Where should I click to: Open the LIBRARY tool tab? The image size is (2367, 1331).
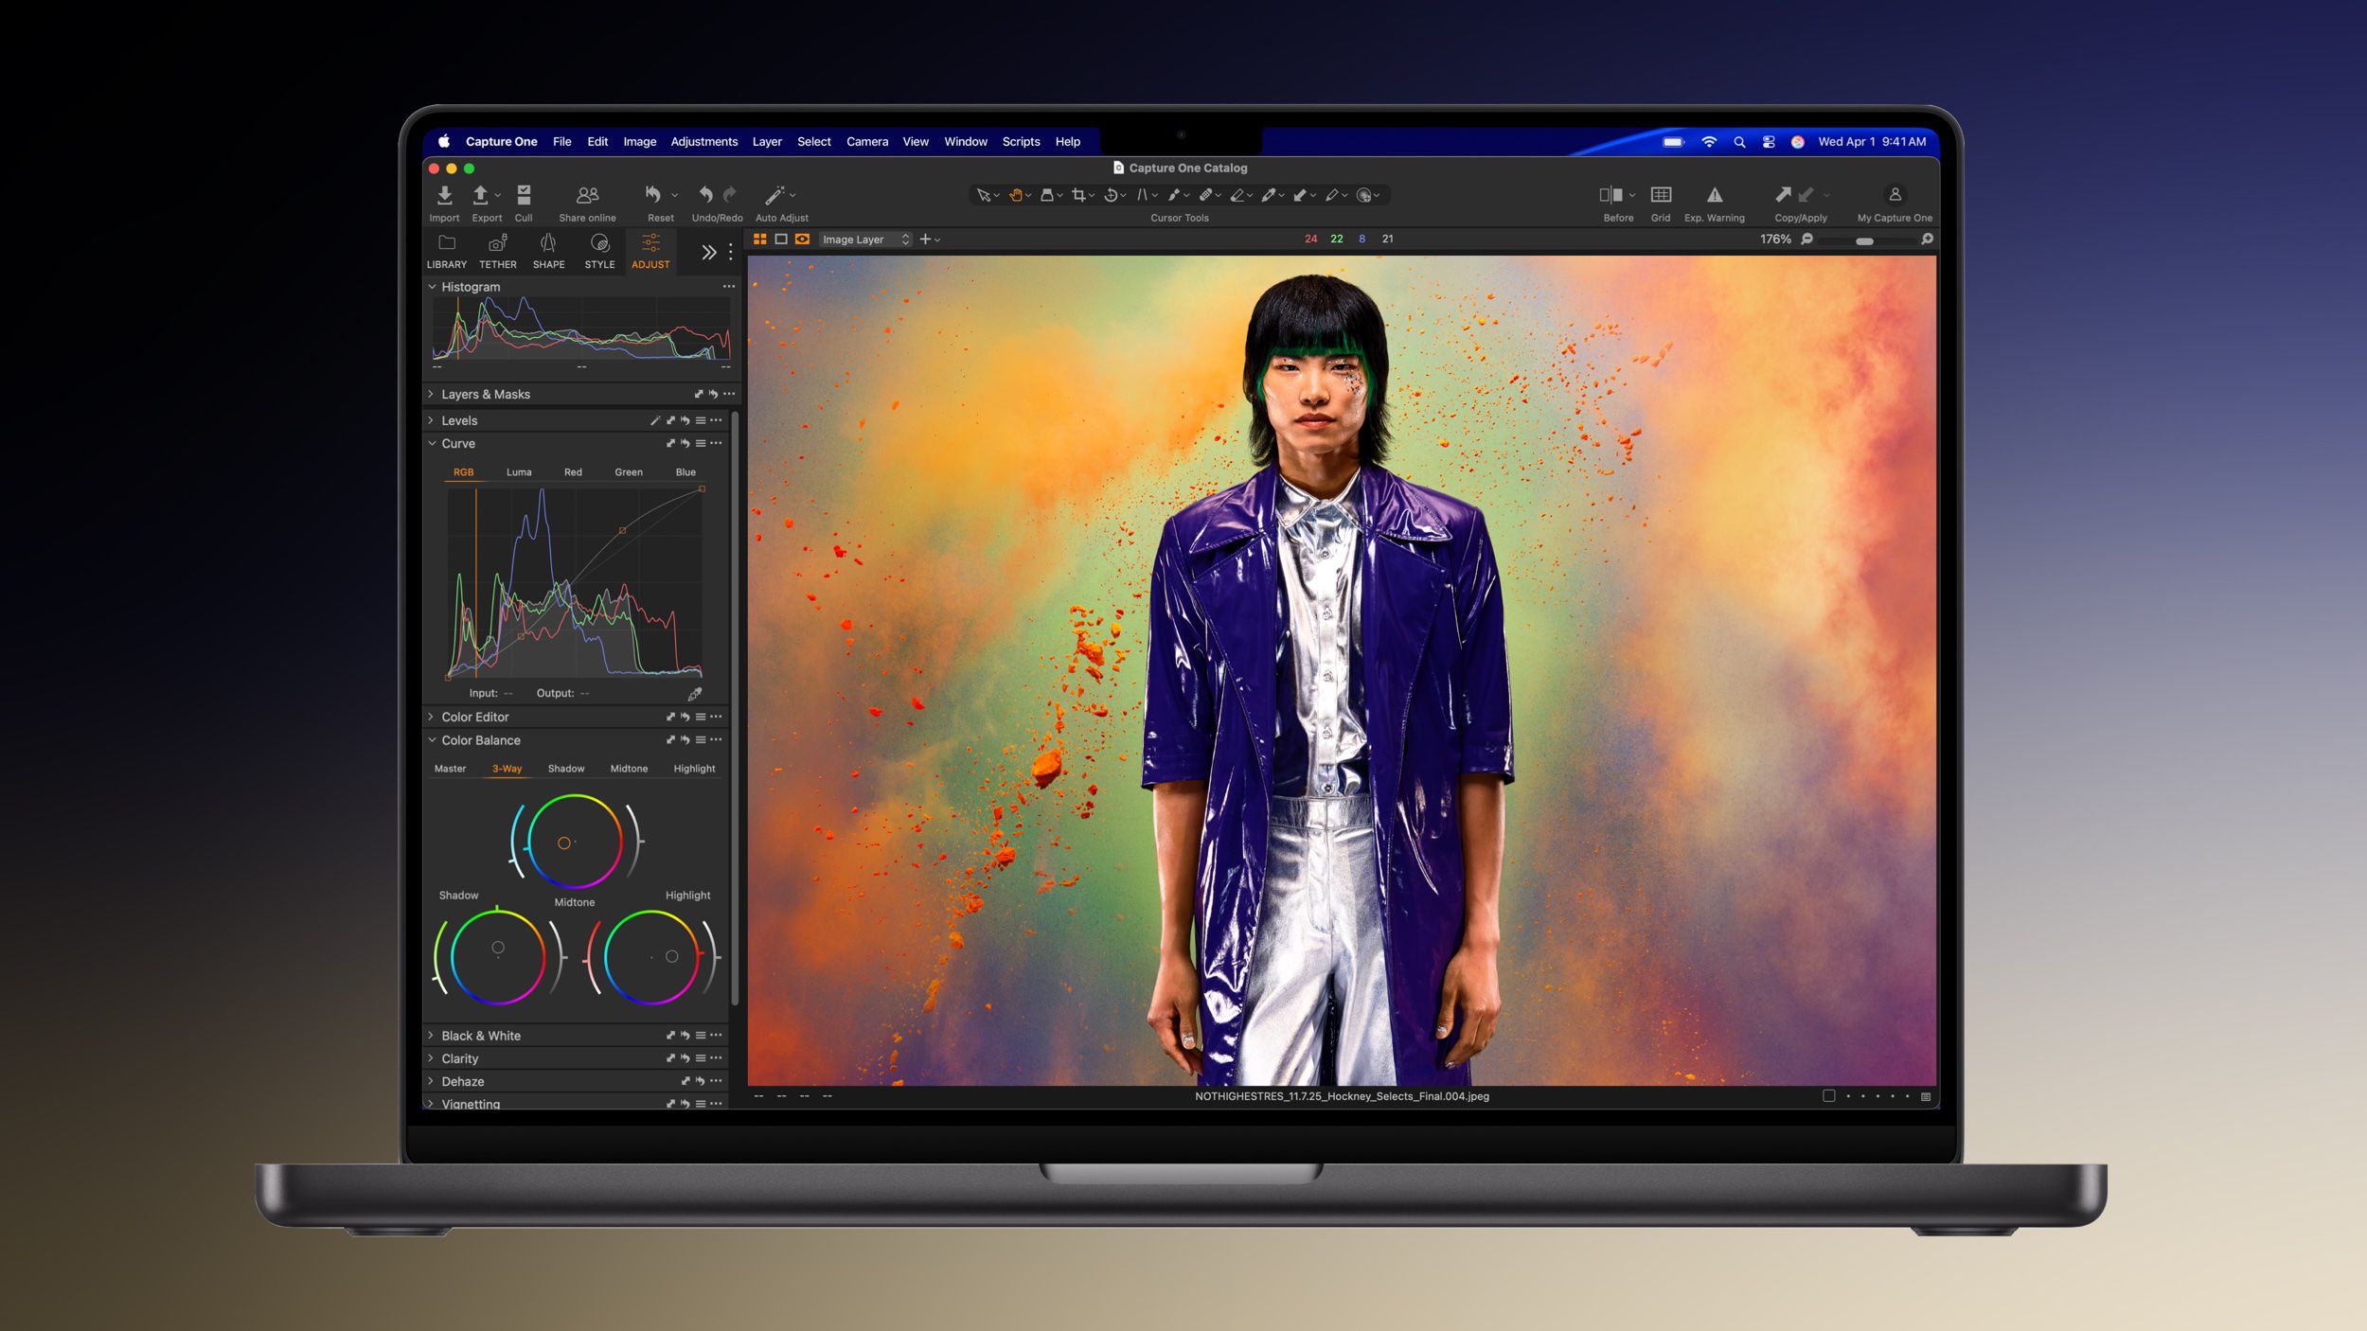click(x=447, y=252)
